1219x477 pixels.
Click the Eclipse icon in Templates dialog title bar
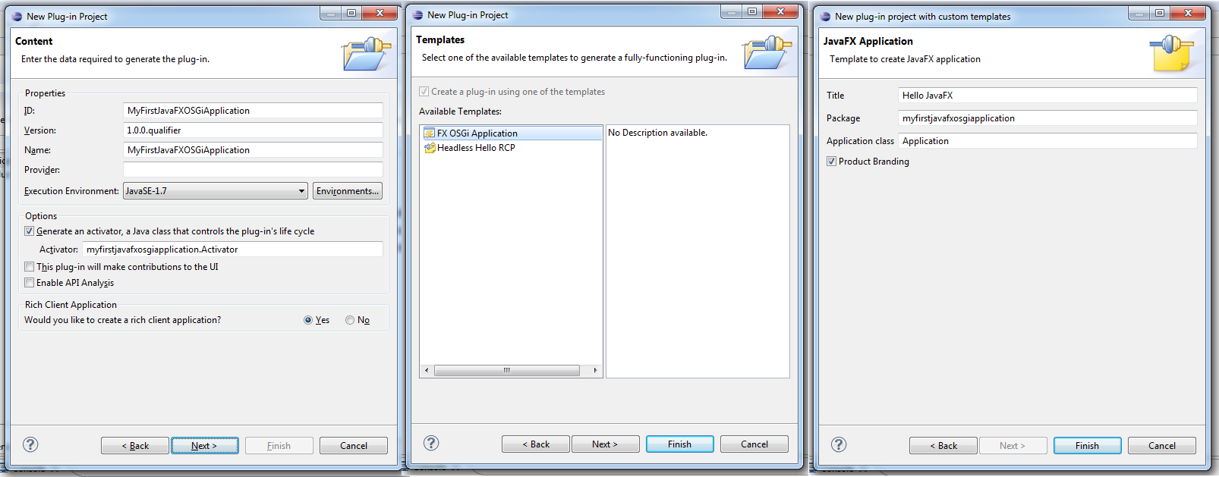coord(417,14)
